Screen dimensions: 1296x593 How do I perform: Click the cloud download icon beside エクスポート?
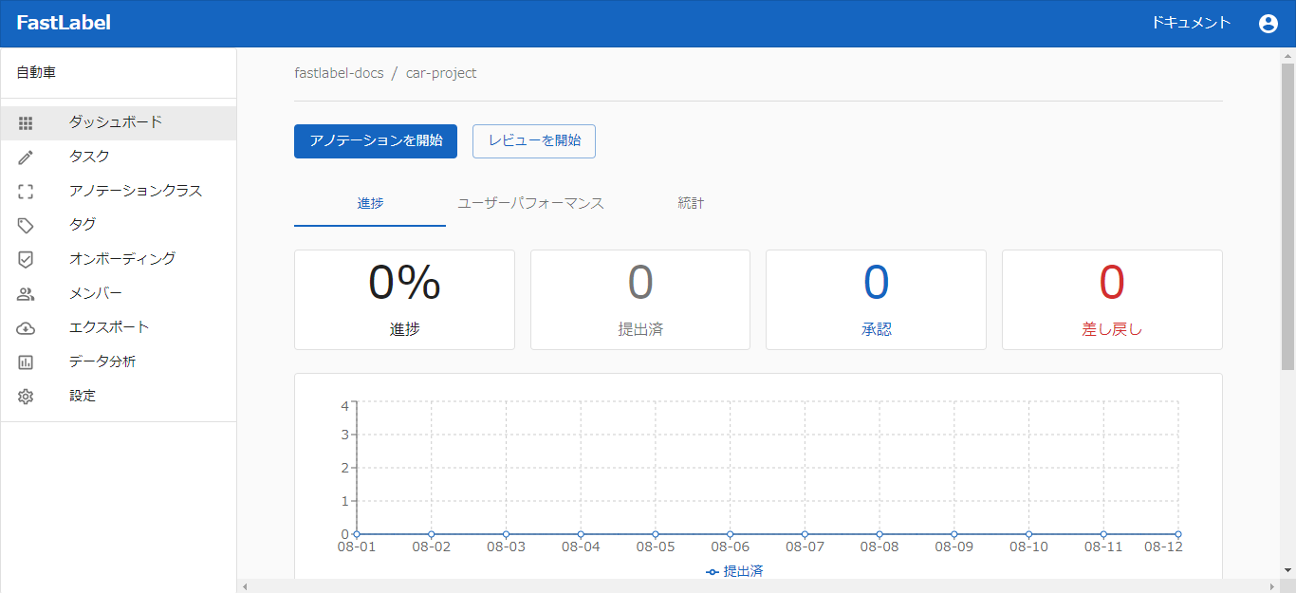(x=26, y=328)
